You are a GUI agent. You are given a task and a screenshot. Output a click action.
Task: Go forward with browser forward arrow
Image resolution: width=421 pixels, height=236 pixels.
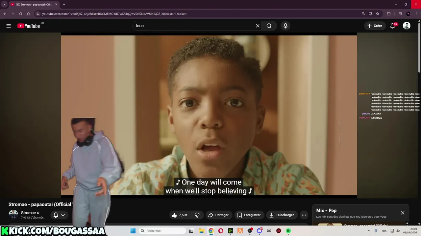pyautogui.click(x=12, y=14)
